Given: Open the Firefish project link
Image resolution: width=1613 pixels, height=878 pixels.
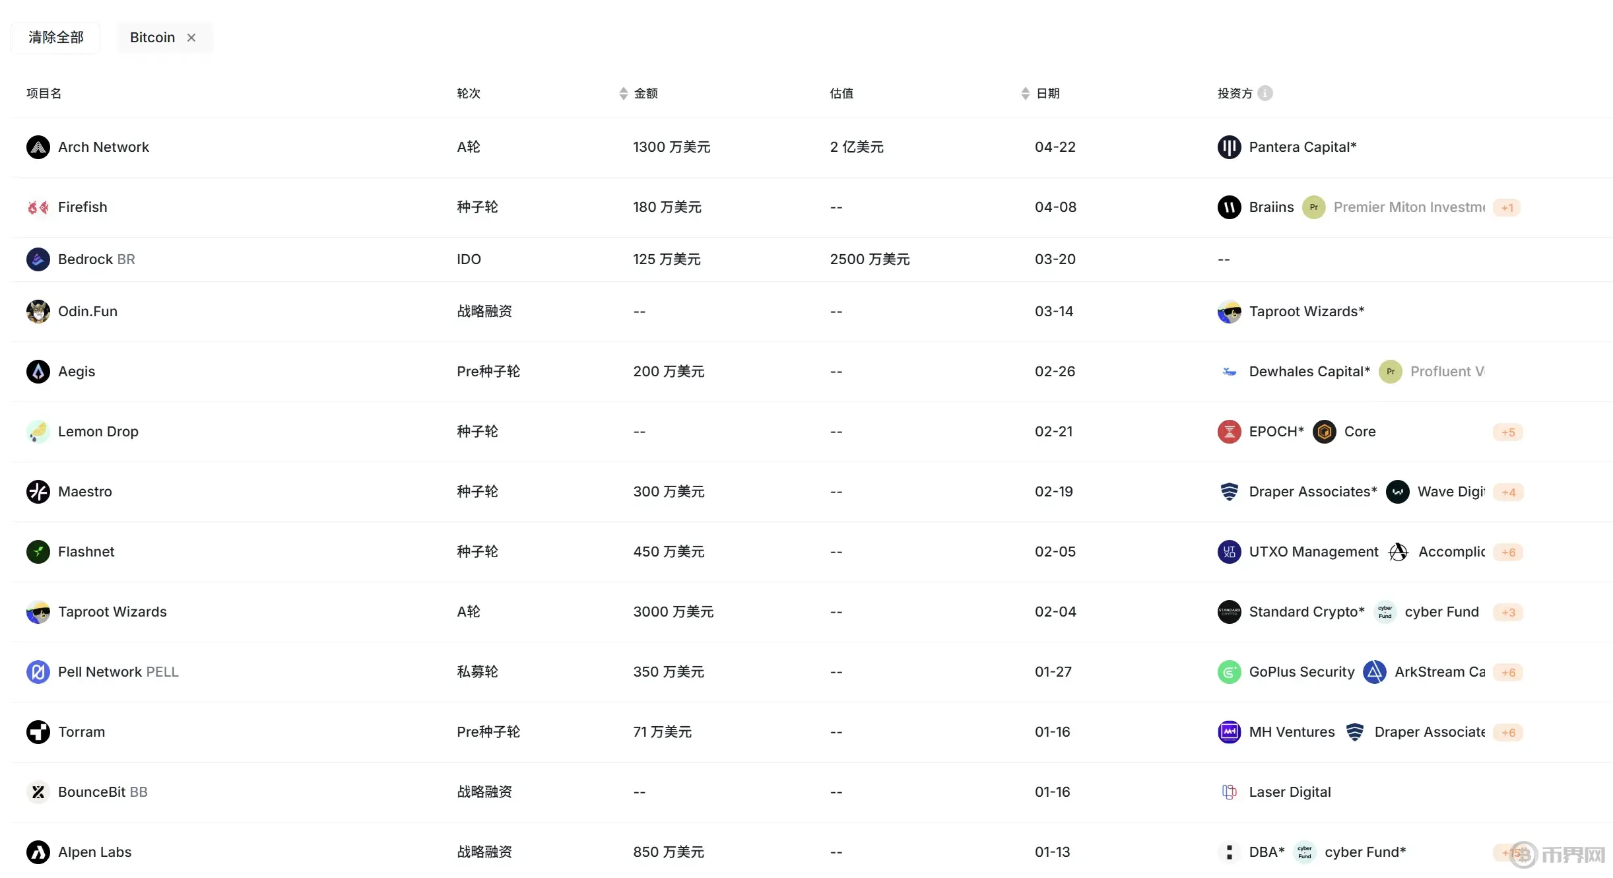Looking at the screenshot, I should pos(82,207).
